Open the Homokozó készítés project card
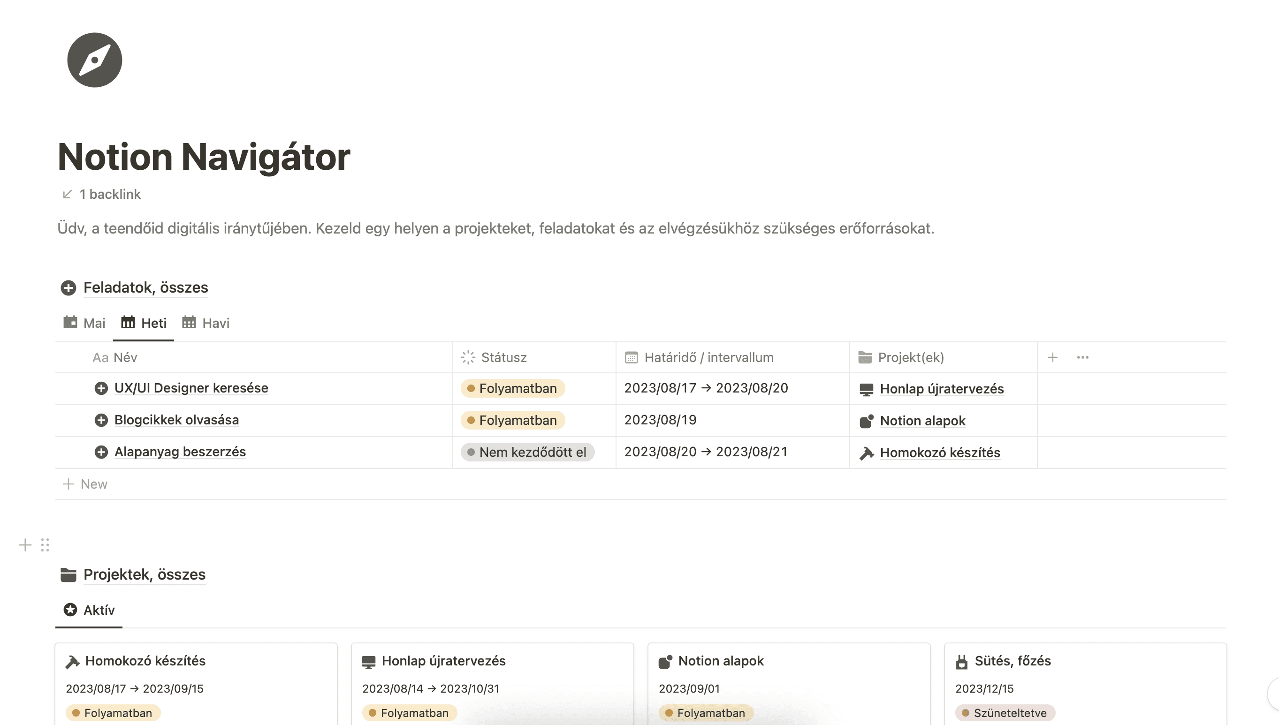 click(196, 684)
